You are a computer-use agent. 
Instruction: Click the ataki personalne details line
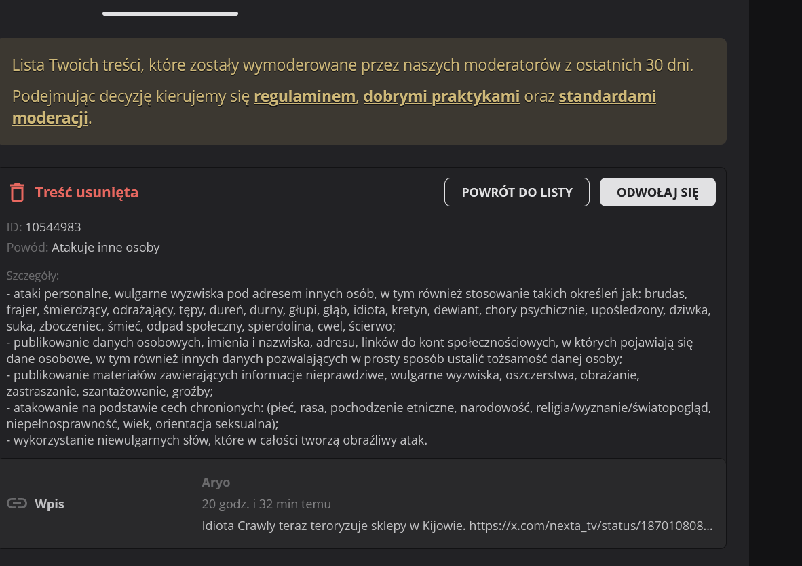[x=346, y=294]
